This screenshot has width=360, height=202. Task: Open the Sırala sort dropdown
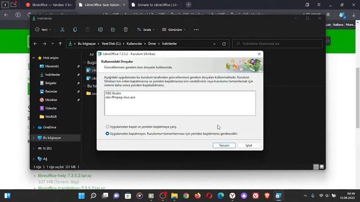coord(146,30)
